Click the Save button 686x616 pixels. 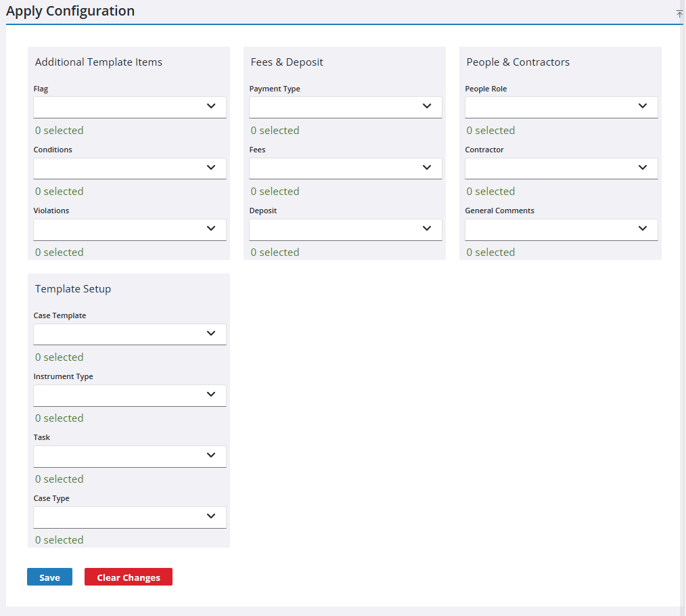click(x=49, y=577)
